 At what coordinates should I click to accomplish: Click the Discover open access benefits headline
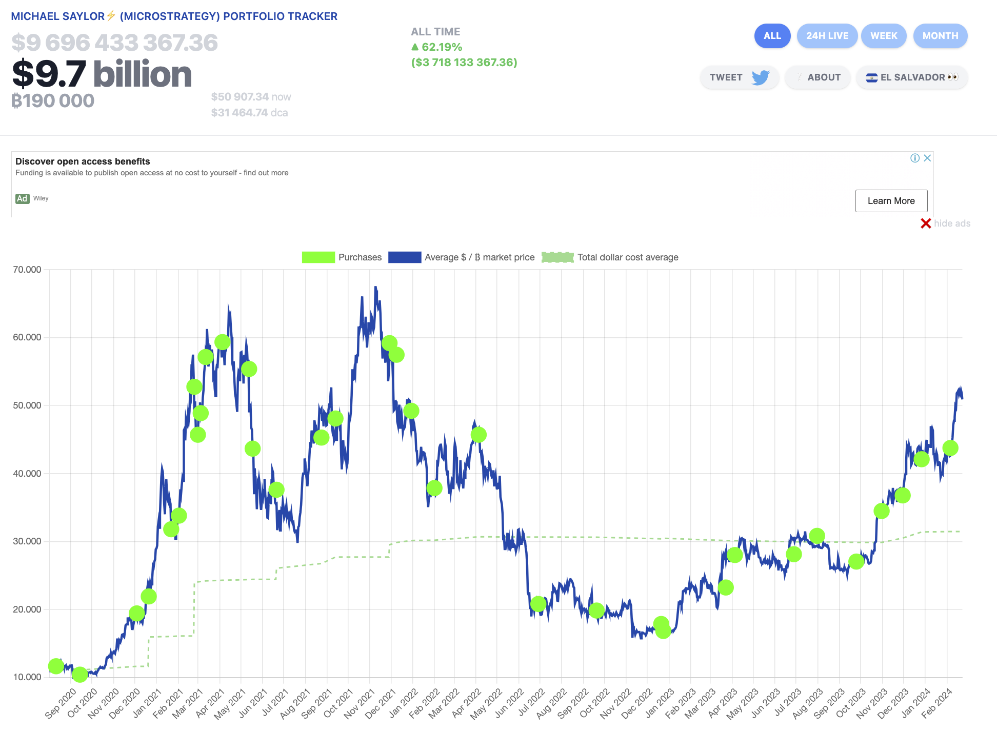coord(83,161)
